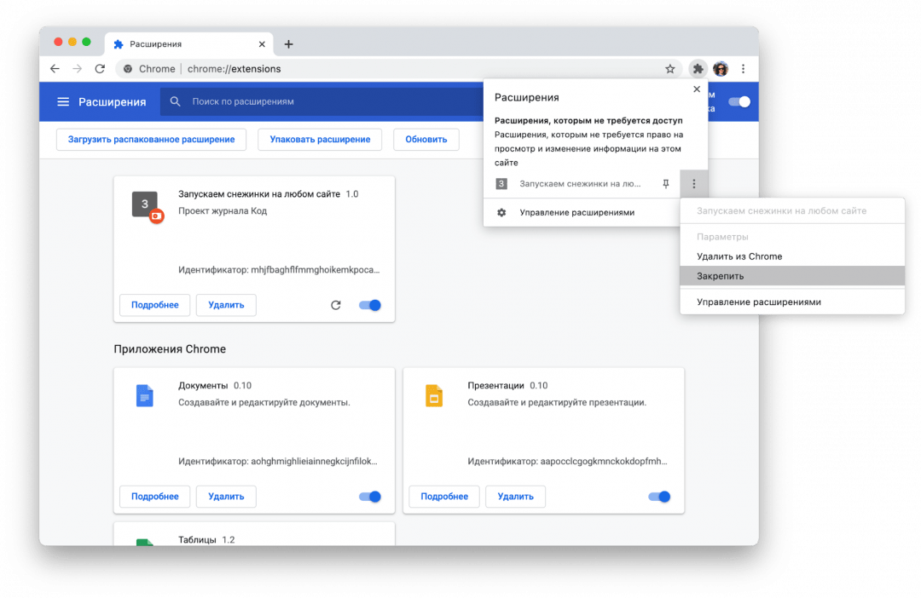Toggle the Презентации app switch

[x=660, y=497]
